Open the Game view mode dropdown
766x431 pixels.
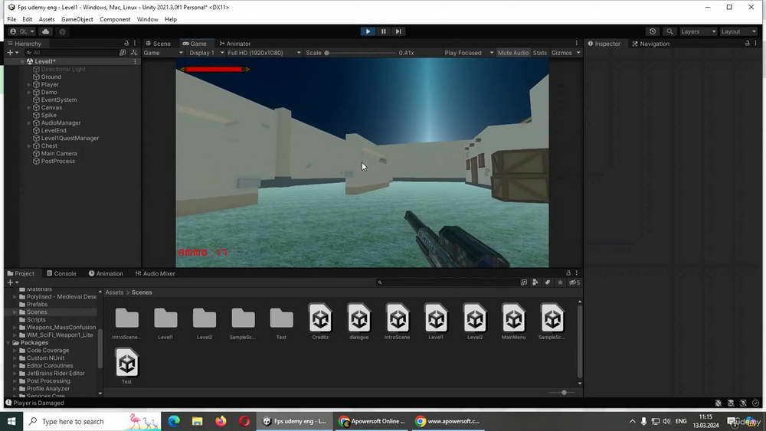click(x=164, y=53)
